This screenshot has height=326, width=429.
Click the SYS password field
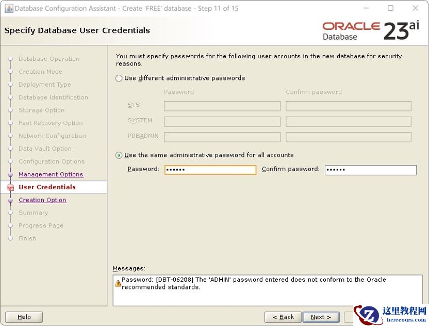tap(222, 106)
